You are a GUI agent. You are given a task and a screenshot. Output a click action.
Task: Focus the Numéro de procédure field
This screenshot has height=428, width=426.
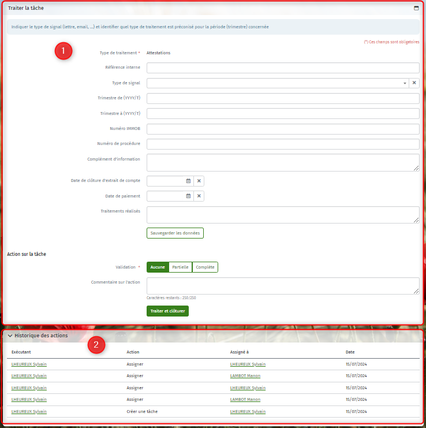coord(283,144)
